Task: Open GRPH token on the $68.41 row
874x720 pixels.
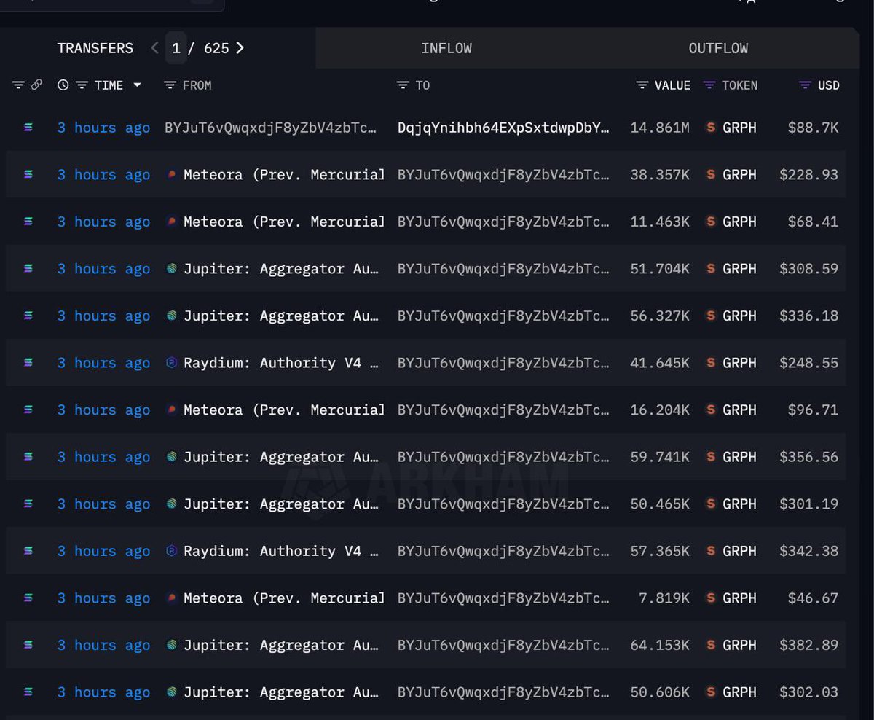Action: [739, 222]
